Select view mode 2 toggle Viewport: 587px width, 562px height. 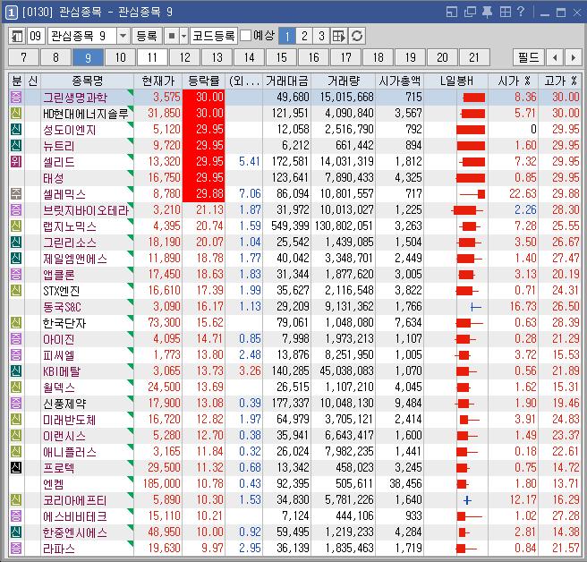tap(304, 36)
